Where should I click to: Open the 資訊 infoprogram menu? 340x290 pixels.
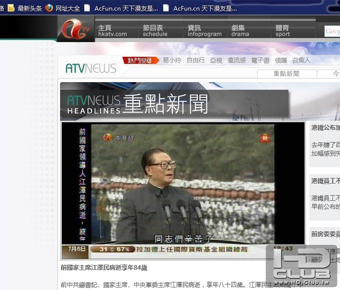[204, 31]
